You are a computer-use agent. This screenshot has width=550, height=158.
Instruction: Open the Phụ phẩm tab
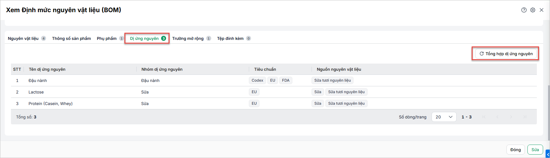point(110,38)
